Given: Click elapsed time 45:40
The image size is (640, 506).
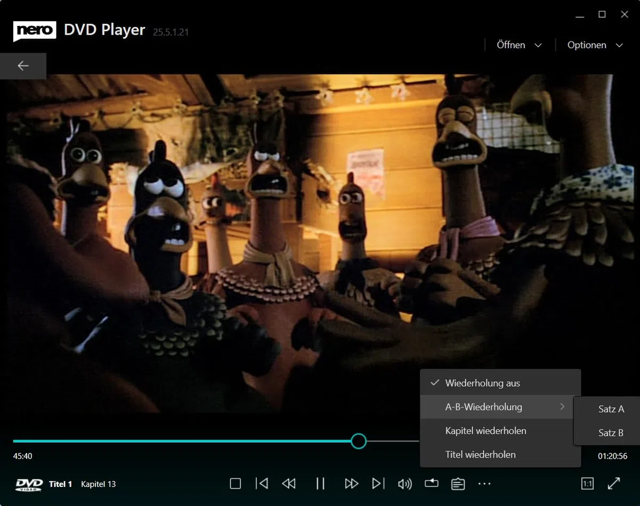Looking at the screenshot, I should pos(22,456).
